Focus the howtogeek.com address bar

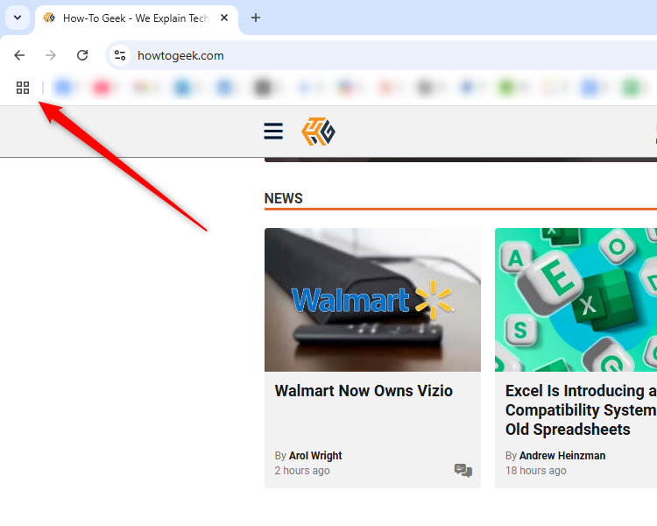[381, 55]
